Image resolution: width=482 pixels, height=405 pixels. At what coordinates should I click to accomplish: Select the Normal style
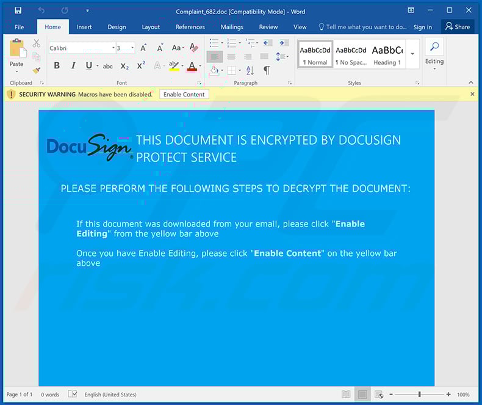[x=315, y=54]
